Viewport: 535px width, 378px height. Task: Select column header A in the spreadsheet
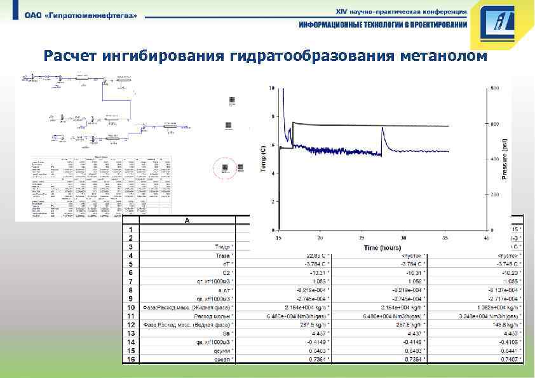pyautogui.click(x=187, y=220)
